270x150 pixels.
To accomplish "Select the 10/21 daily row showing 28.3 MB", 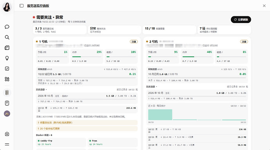I will (x=197, y=138).
